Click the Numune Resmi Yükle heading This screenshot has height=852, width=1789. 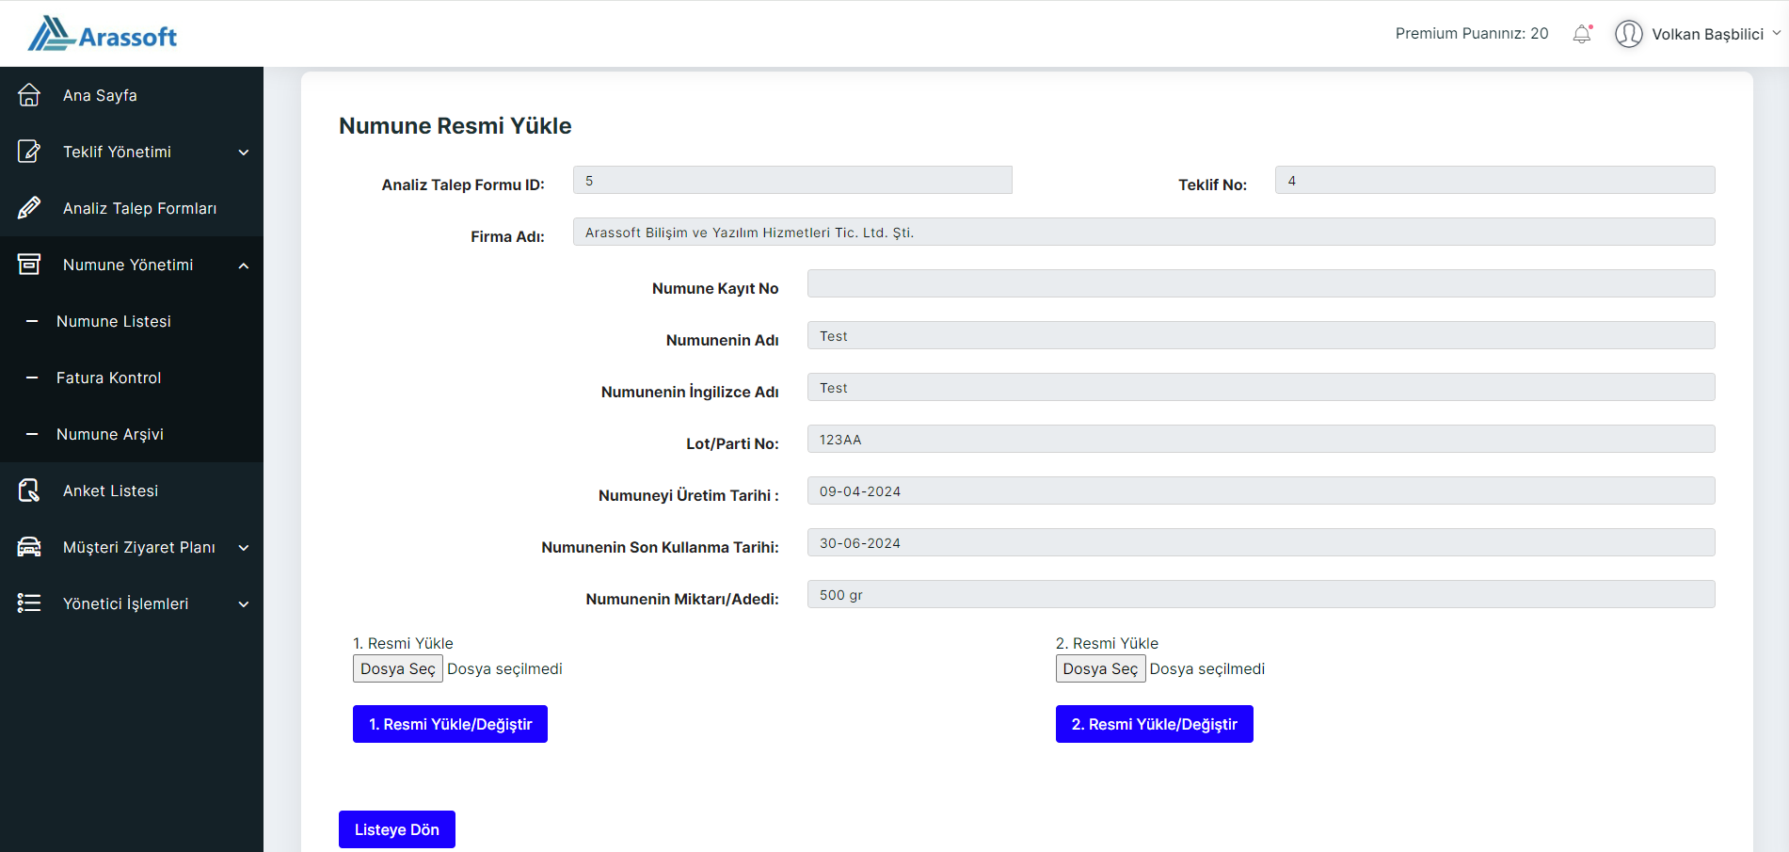[x=455, y=125]
